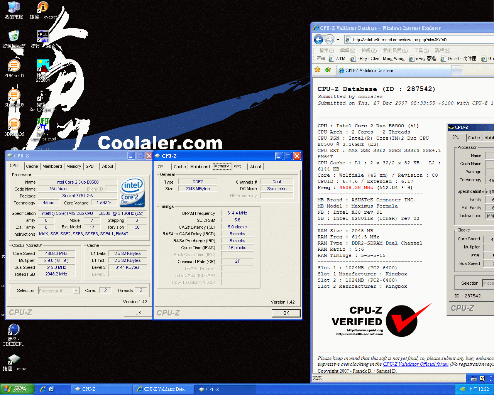Select the 我的電腦 desktop icon

(14, 10)
